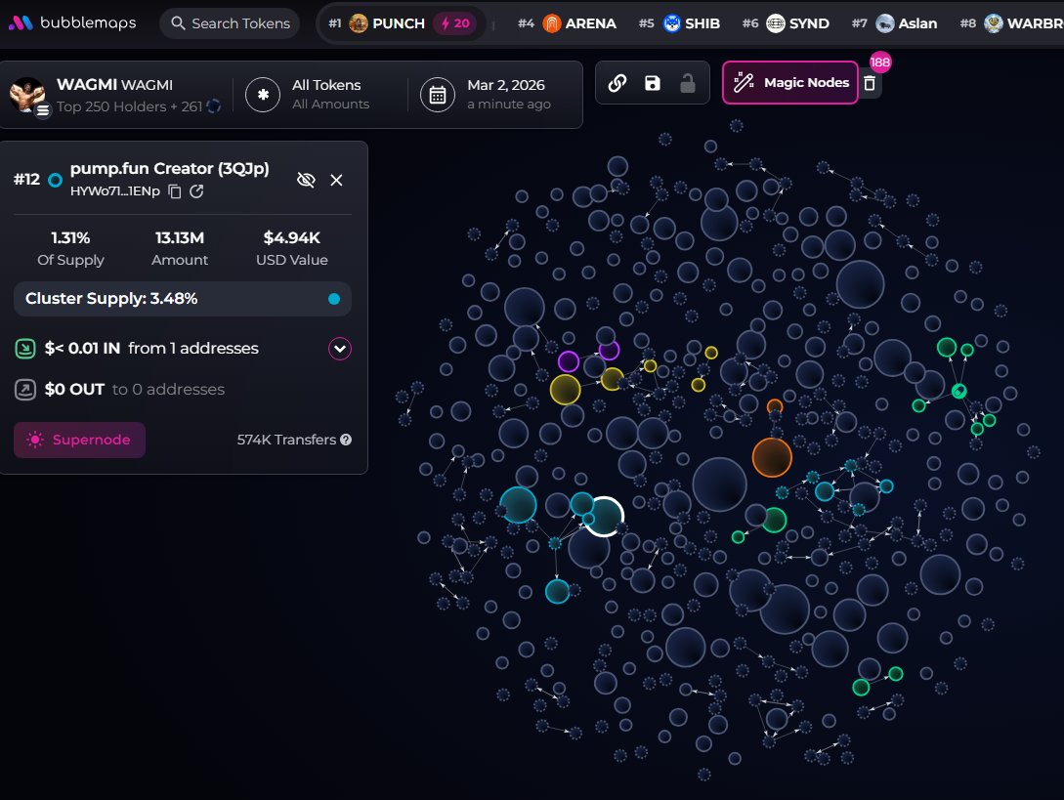1064x800 pixels.
Task: Focus the Search Tokens field
Action: 230,23
